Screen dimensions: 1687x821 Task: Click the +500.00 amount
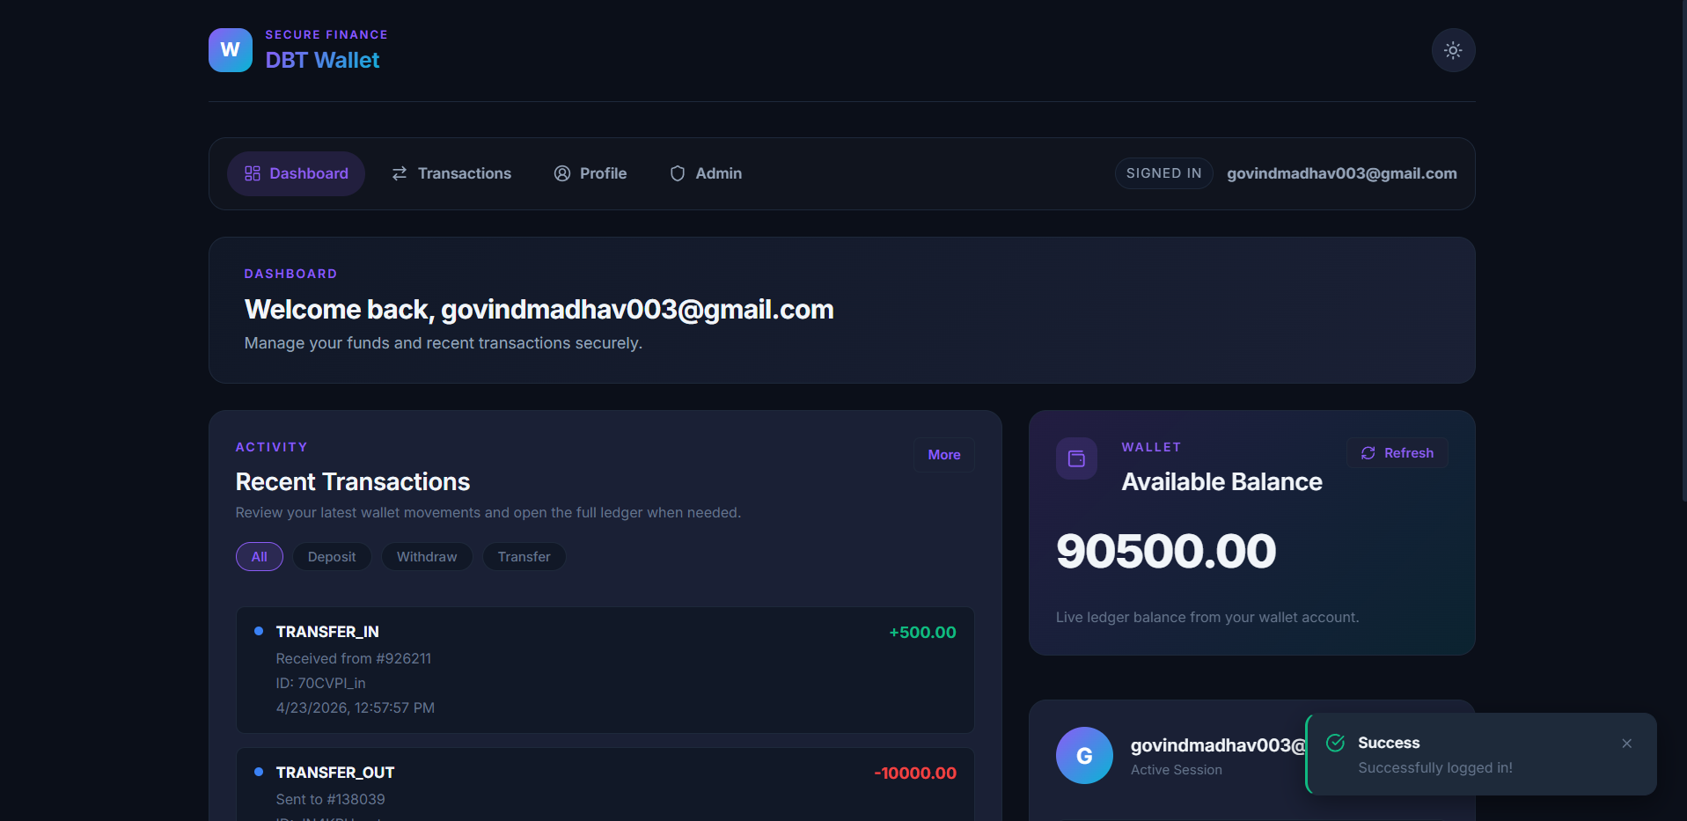pos(922,632)
